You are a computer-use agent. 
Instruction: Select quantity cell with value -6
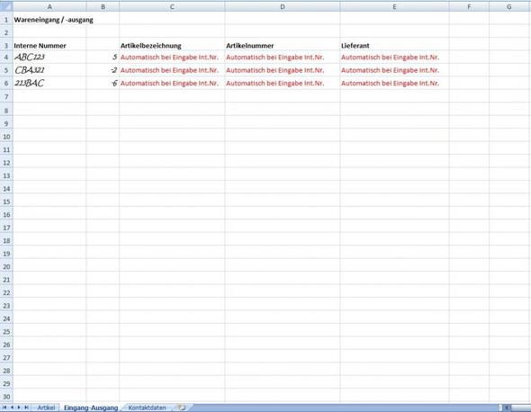[x=103, y=83]
